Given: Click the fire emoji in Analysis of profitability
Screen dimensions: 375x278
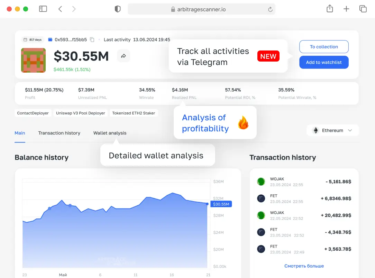Looking at the screenshot, I should [x=243, y=122].
